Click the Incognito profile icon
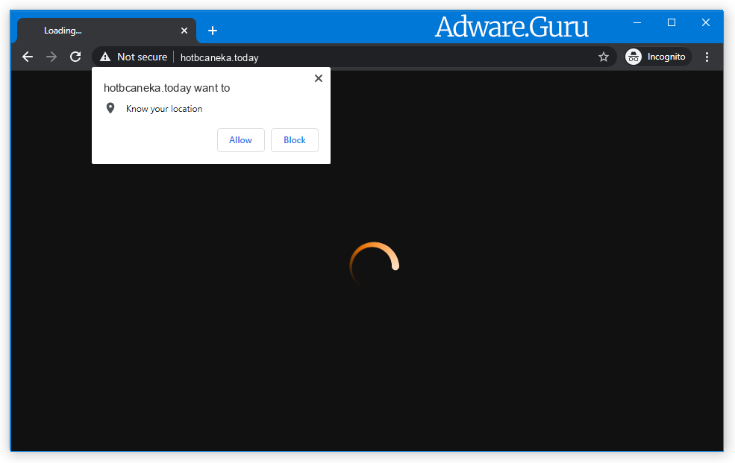Image resolution: width=735 pixels, height=463 pixels. 634,57
